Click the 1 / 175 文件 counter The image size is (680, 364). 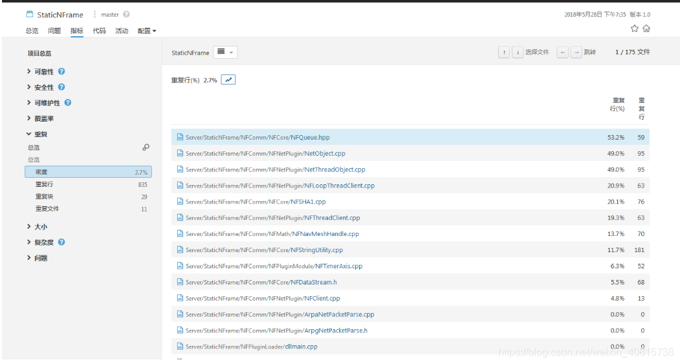click(632, 52)
